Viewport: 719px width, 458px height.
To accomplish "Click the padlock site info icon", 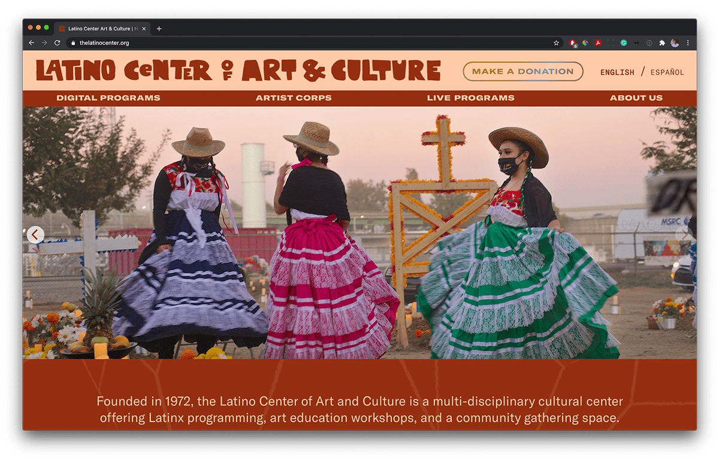I will point(73,43).
